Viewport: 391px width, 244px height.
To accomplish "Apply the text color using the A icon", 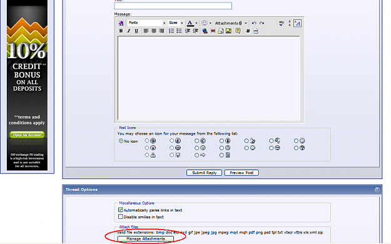I will coord(190,23).
